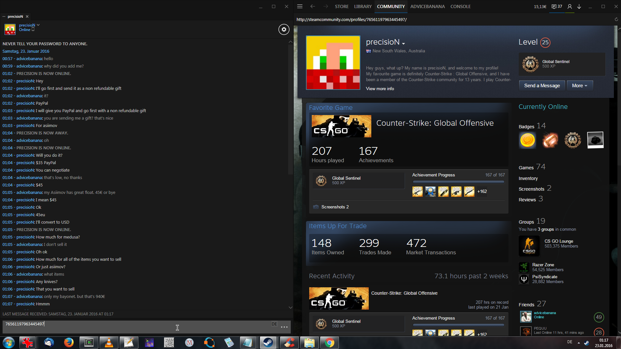This screenshot has height=349, width=621.
Task: Open the chat input three-dots menu
Action: click(284, 327)
